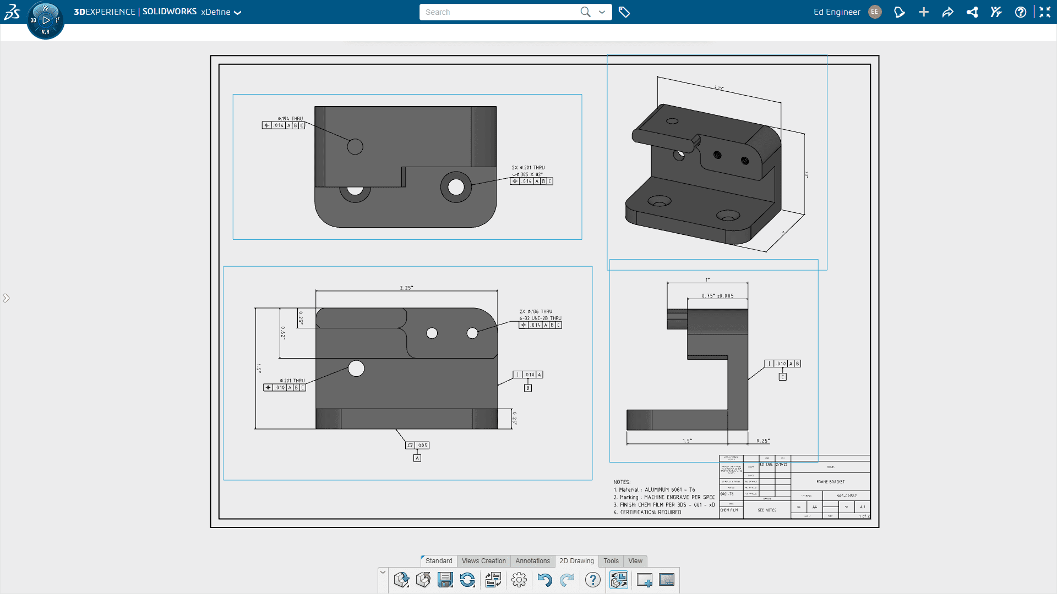
Task: Select the View tab in bottom bar
Action: pos(635,560)
